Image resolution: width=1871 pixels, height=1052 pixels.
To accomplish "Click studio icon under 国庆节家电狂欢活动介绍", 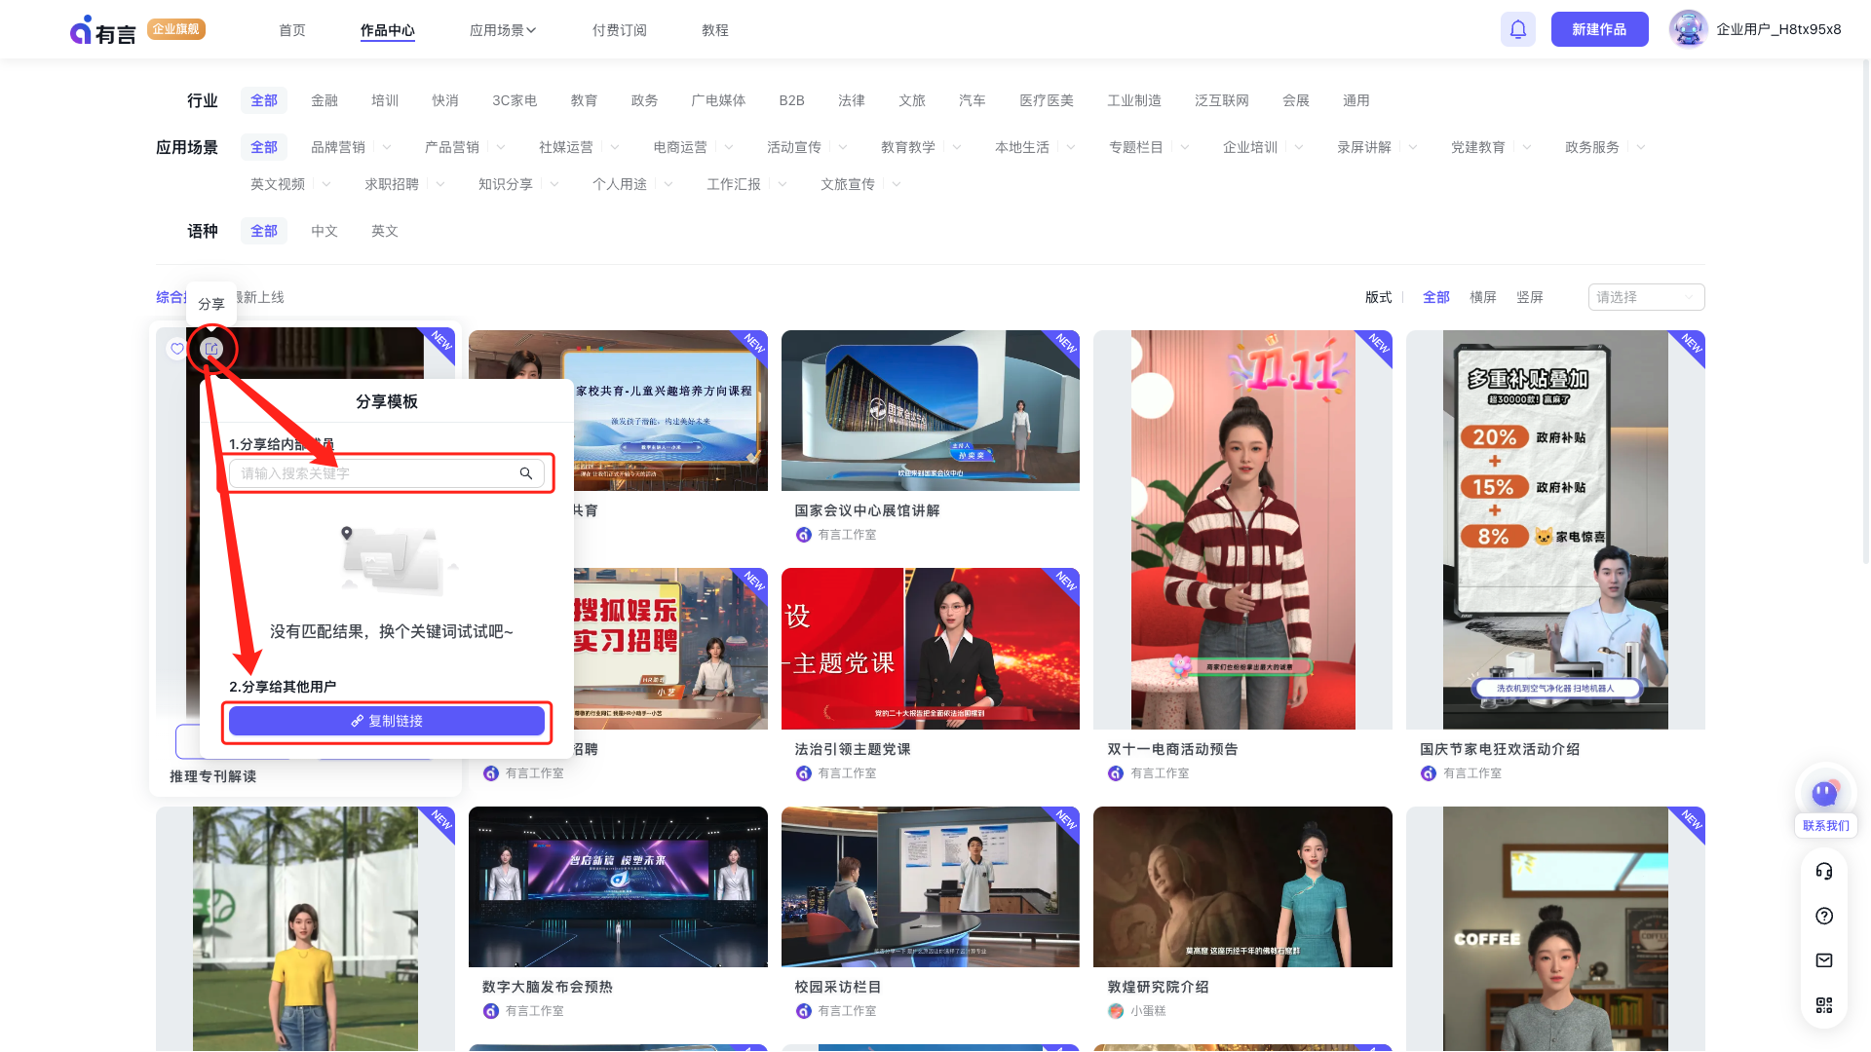I will tap(1429, 773).
